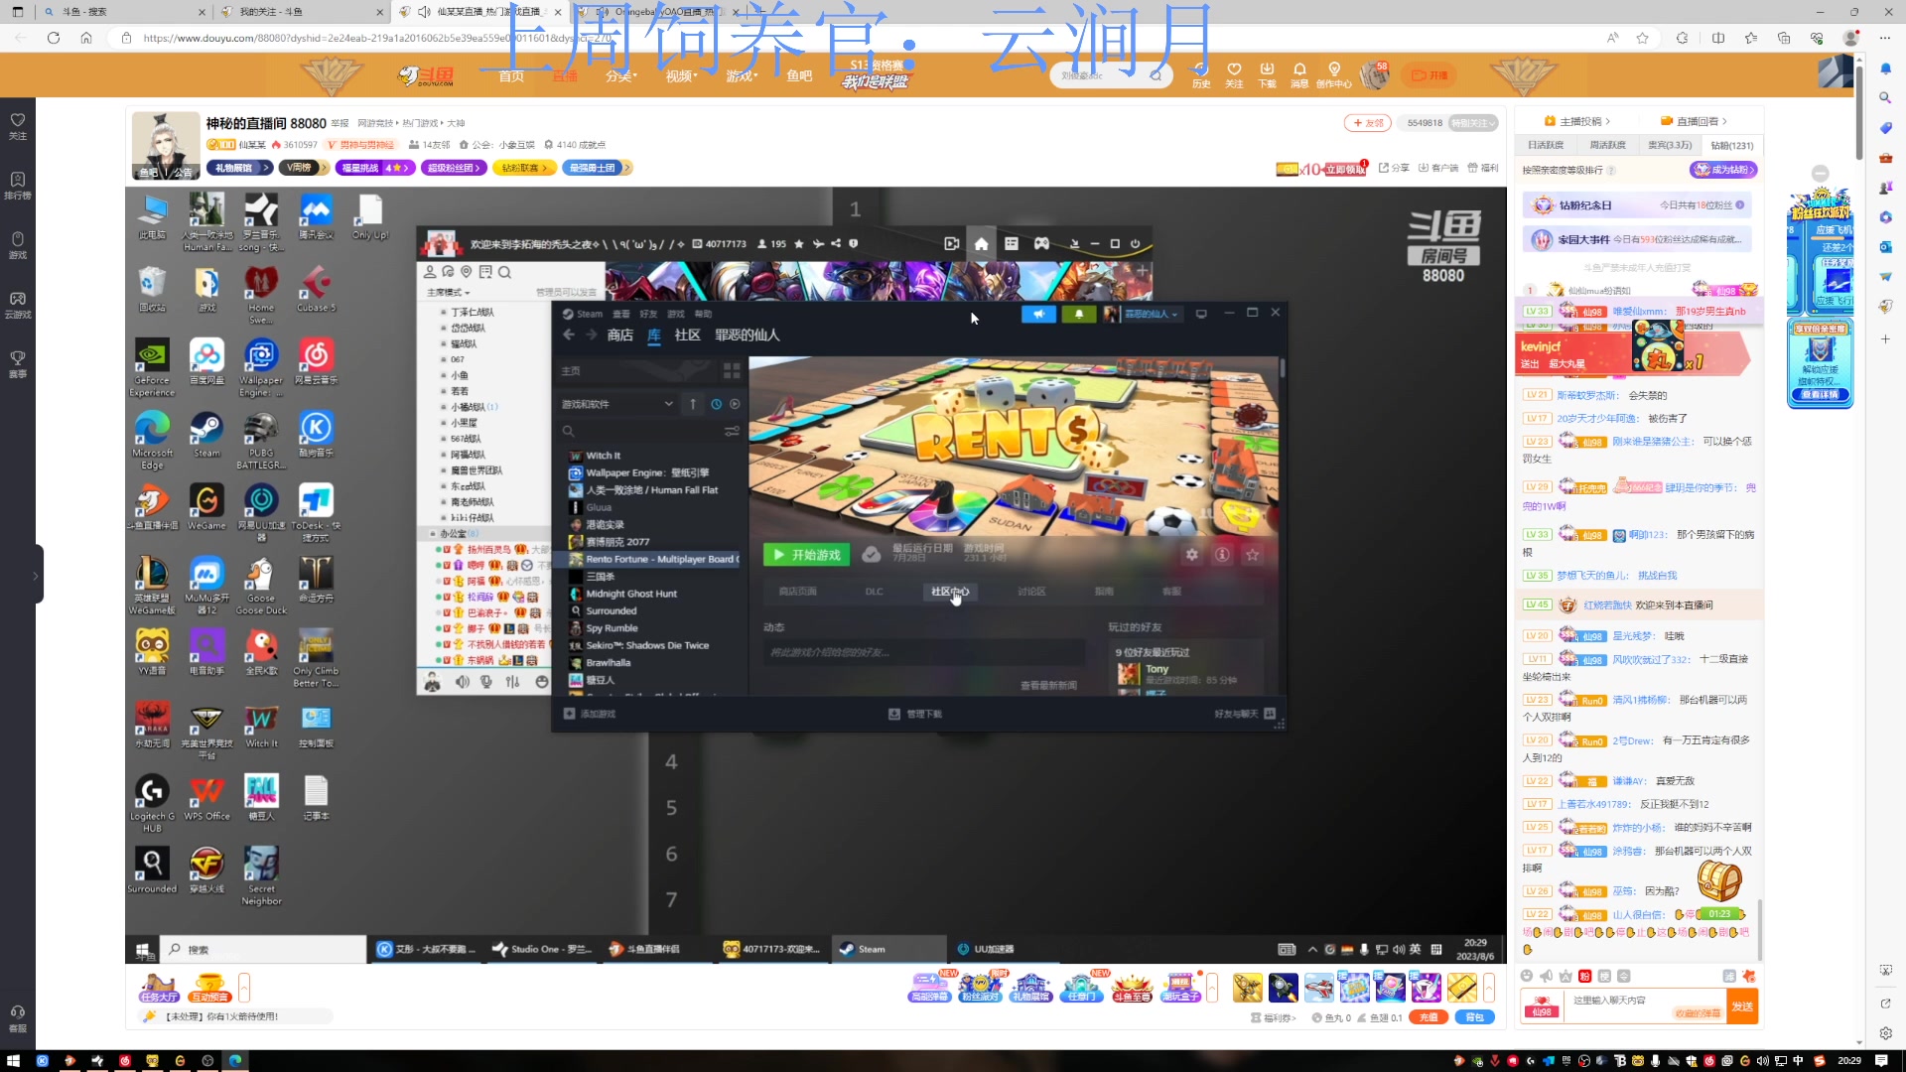Open 客服 support at sidebar bottom
Screen dimensions: 1906x1072
point(18,1018)
